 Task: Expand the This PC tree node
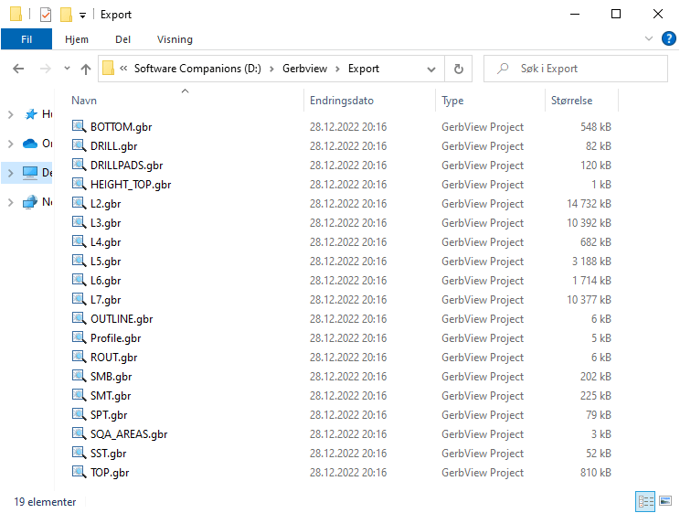click(x=11, y=173)
